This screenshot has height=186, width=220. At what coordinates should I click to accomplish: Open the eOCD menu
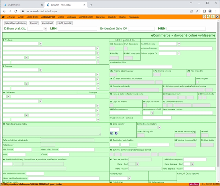[x=61, y=17]
